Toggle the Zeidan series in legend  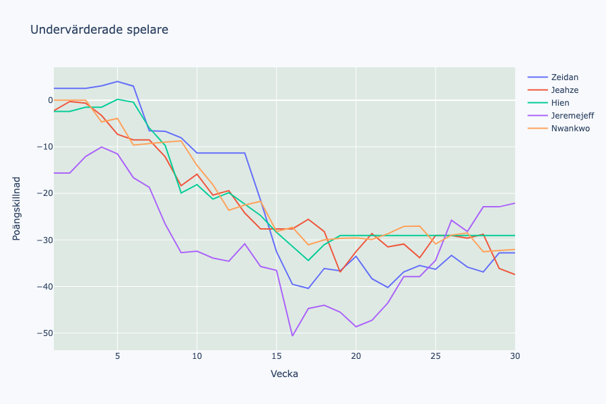tap(564, 77)
